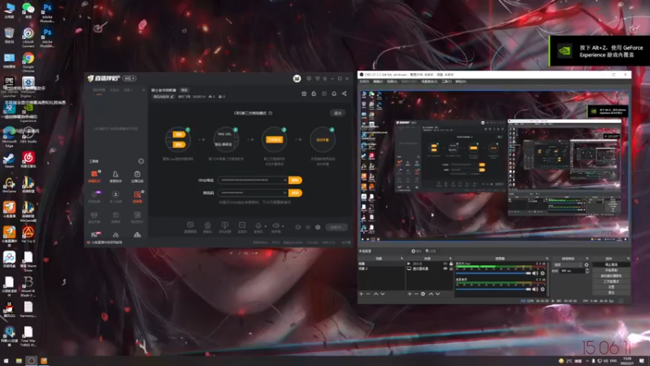
Task: Click the yellow start-streaming button in step 3 circle
Action: pyautogui.click(x=275, y=139)
